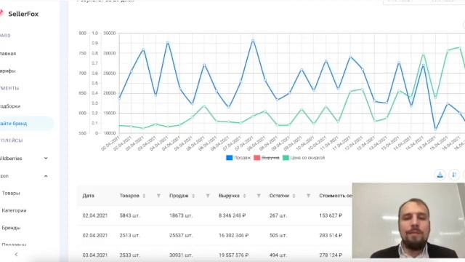Viewport: 465px width, 262px height.
Task: Open the Главная menu item
Action: click(x=8, y=53)
